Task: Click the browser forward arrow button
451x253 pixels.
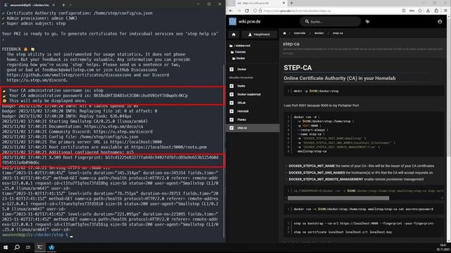Action: (x=239, y=11)
